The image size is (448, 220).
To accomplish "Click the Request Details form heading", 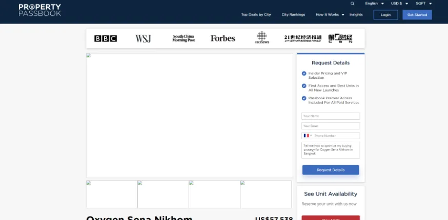I will pos(331,63).
